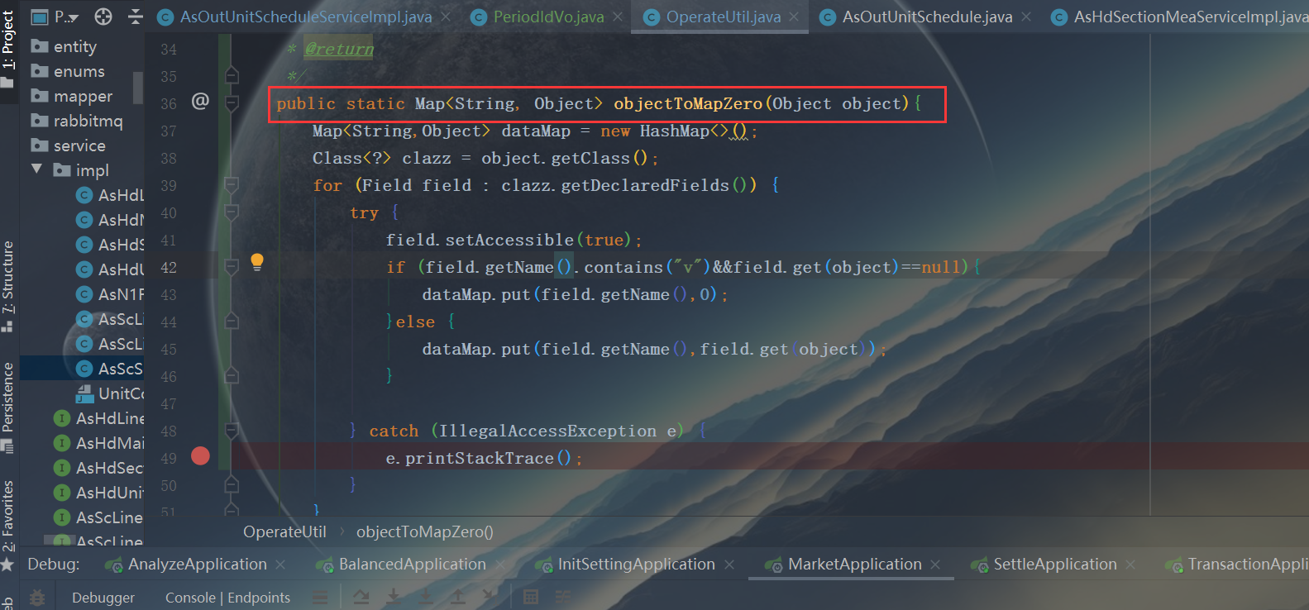Close the InitSettingApplication debug tab
This screenshot has height=610, width=1309.
729,565
